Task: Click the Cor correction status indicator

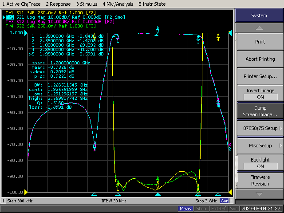Action: click(x=225, y=201)
